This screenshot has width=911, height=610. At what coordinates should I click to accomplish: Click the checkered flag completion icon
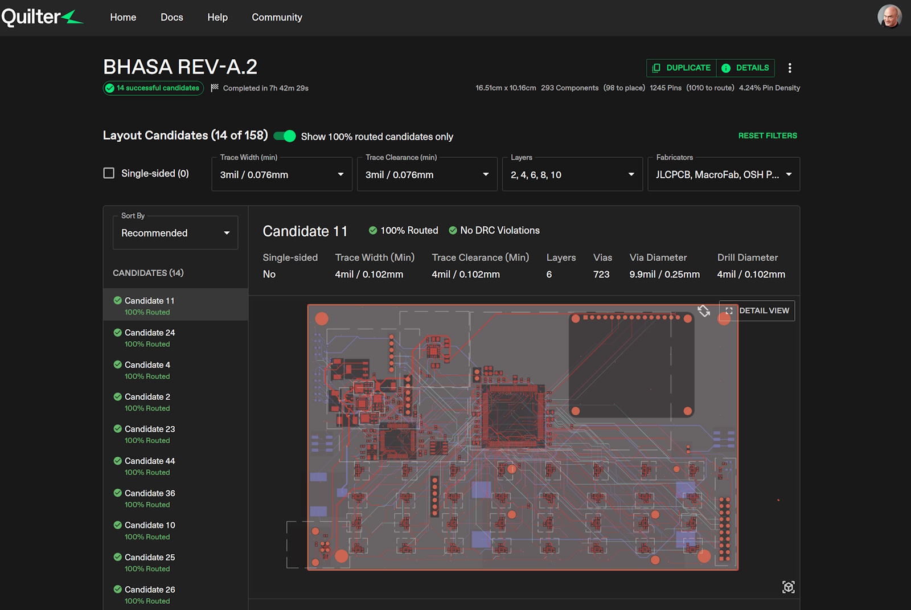[x=215, y=88]
